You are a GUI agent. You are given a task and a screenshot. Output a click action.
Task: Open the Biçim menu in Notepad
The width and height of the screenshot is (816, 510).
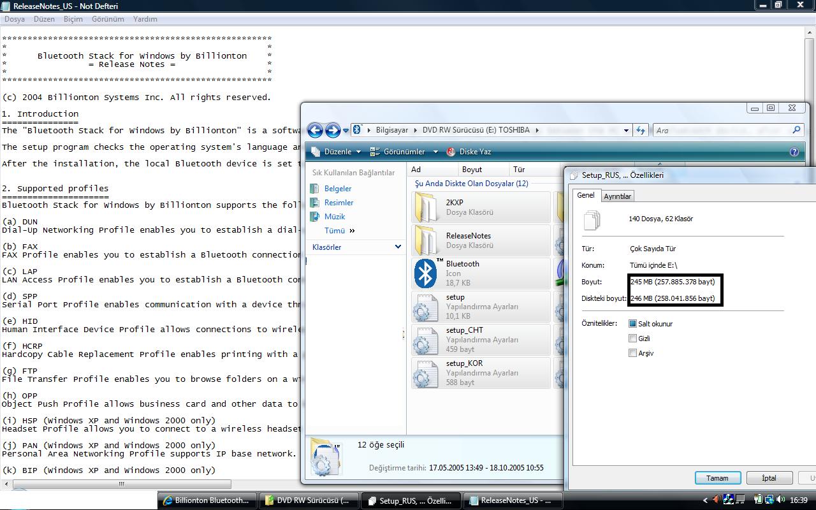(73, 19)
